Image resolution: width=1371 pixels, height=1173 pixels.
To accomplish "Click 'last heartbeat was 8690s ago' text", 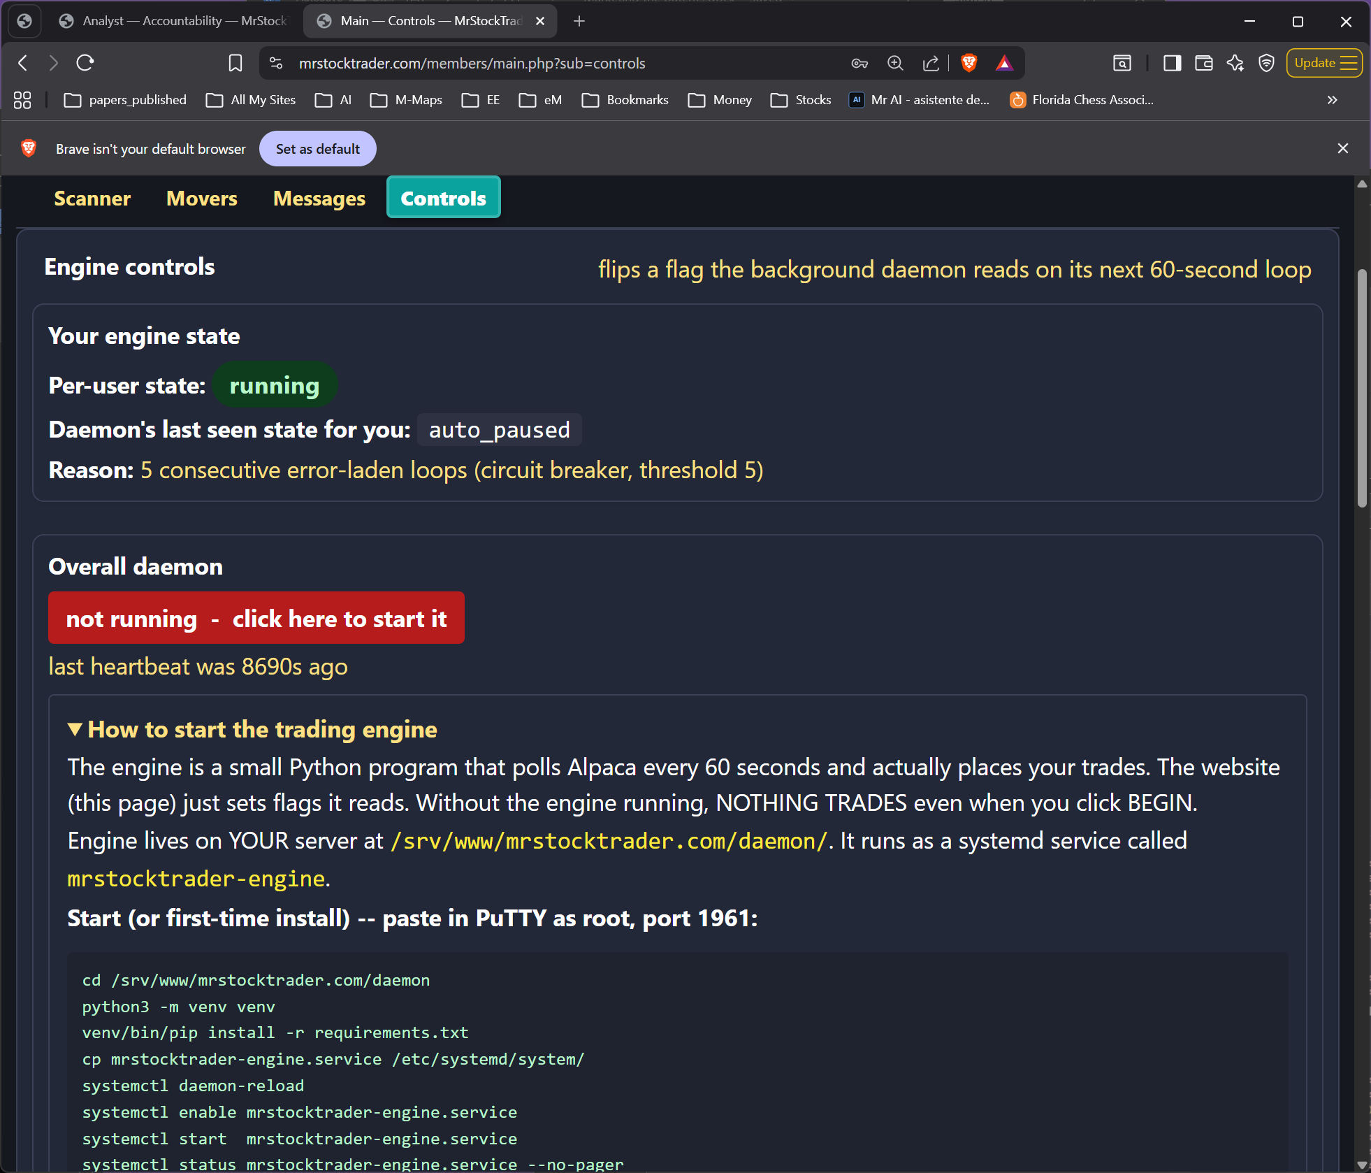I will [198, 666].
